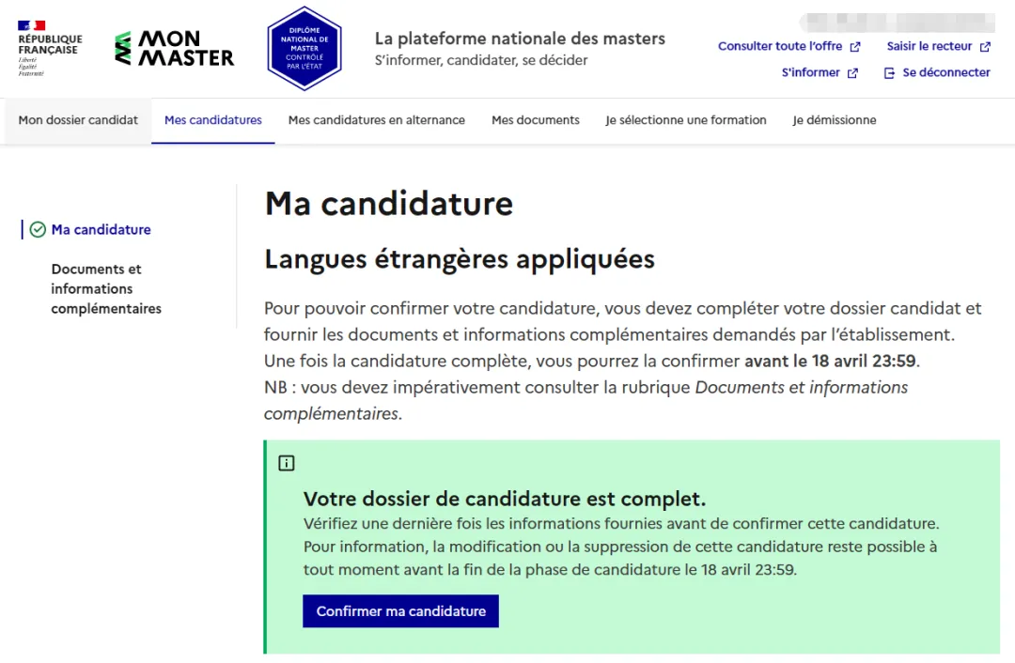
Task: Click the info icon in the green notice
Action: [x=287, y=463]
